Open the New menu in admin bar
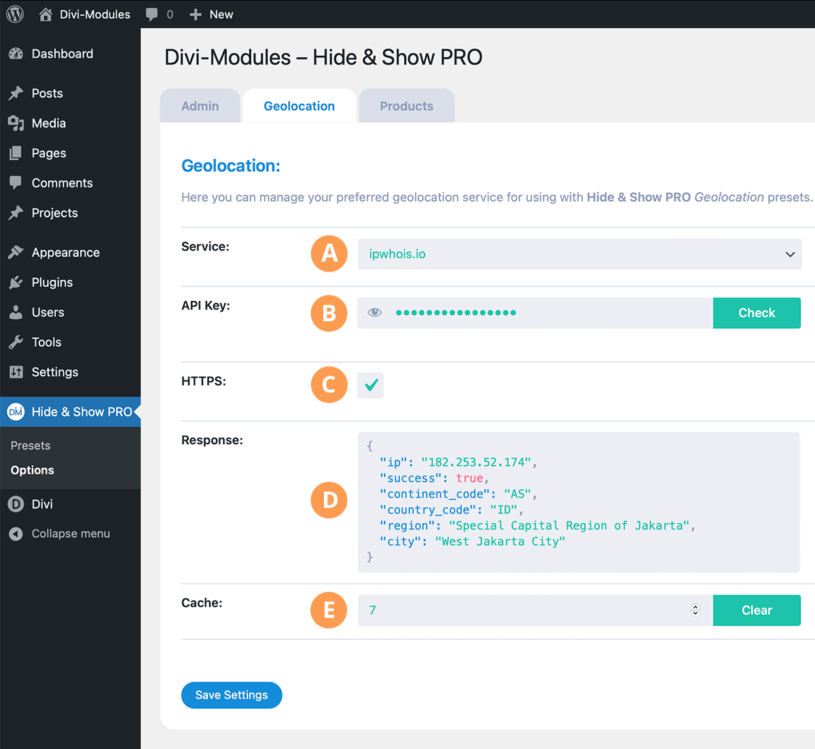This screenshot has width=815, height=749. click(211, 14)
